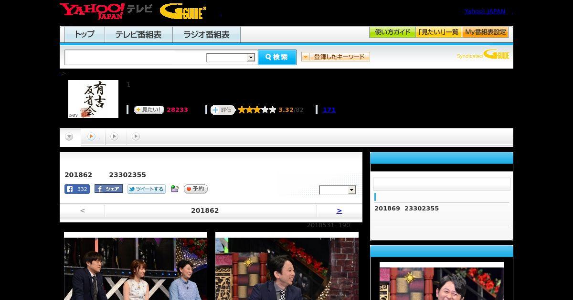Expand 登録したキーワード dropdown
573x300 pixels.
click(335, 57)
